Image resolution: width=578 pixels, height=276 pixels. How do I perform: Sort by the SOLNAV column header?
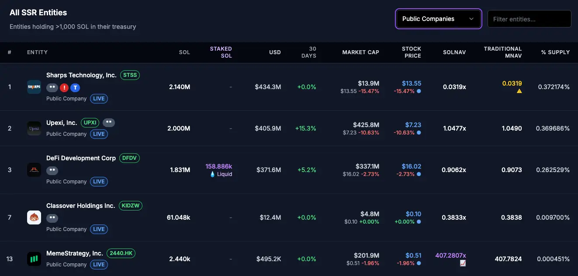(454, 52)
